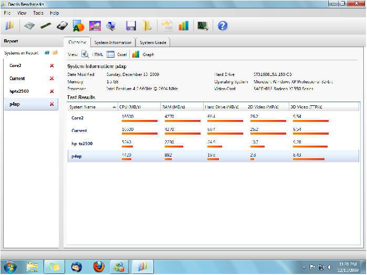
Task: Switch to the System Grade tab
Action: click(x=153, y=42)
